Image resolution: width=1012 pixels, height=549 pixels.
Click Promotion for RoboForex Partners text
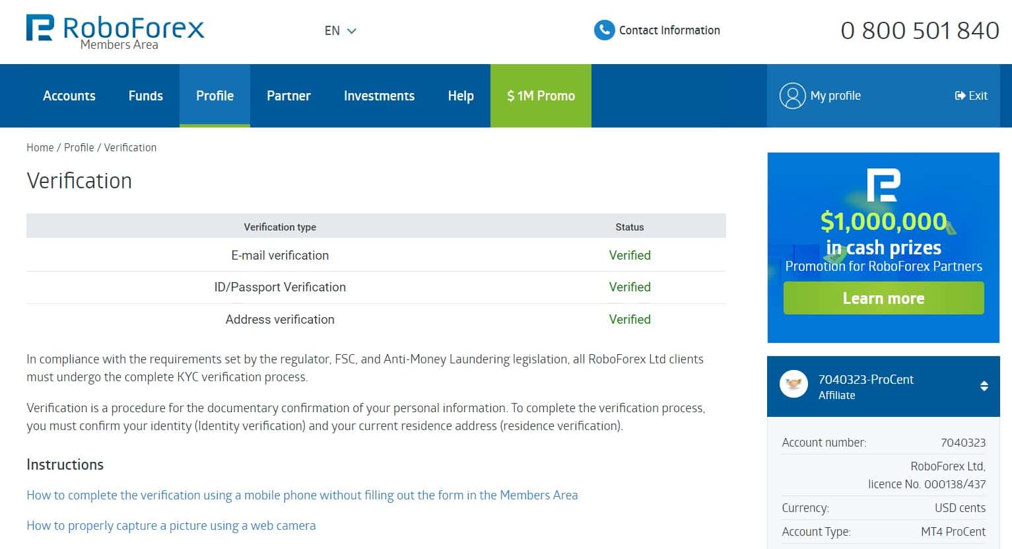883,266
